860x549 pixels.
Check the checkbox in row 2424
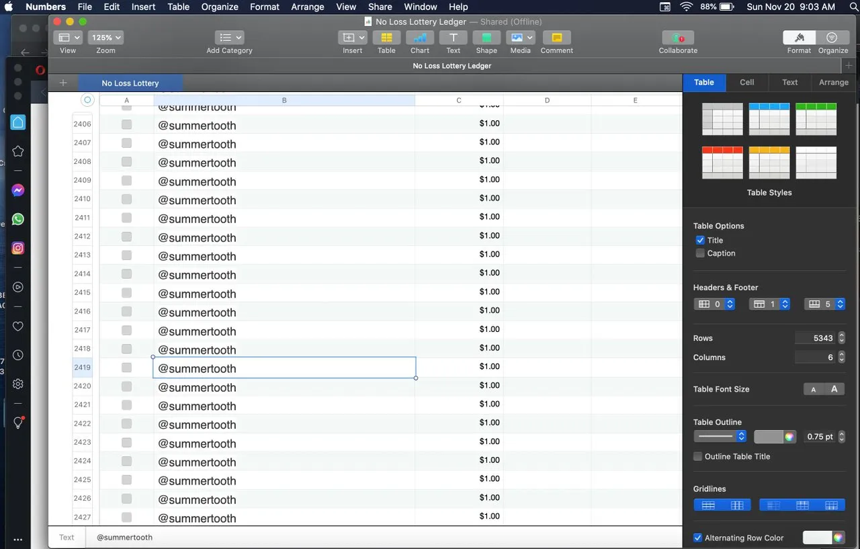[126, 461]
